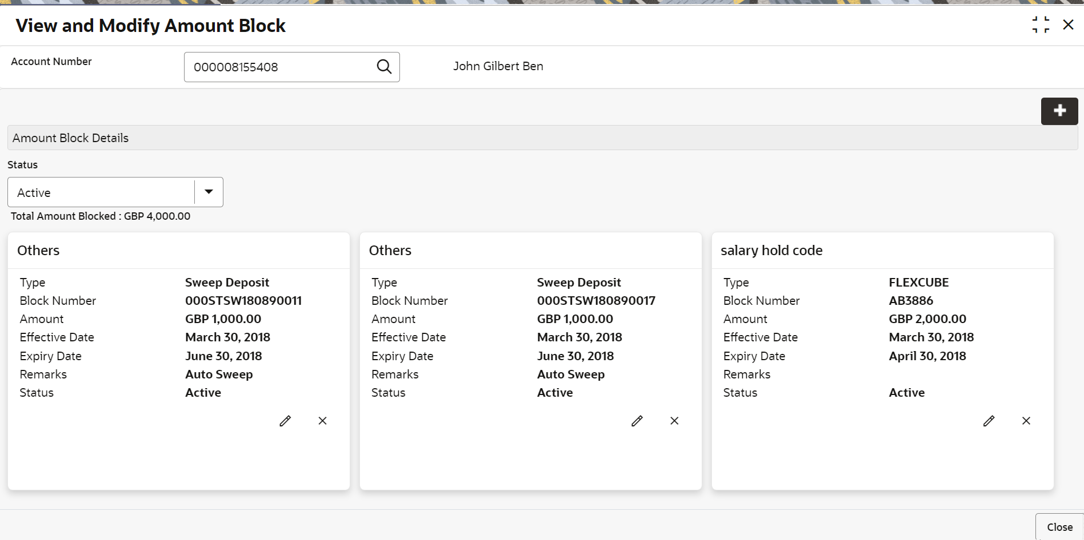Image resolution: width=1084 pixels, height=540 pixels.
Task: Click the Status field showing Active
Action: coord(101,192)
